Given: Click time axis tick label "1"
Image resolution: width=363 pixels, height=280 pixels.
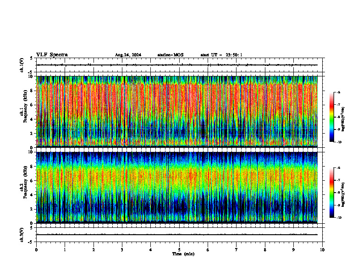Looking at the screenshot, I should 65,250.
